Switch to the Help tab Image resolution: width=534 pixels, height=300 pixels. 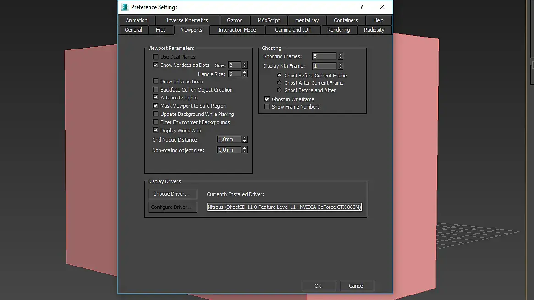click(x=378, y=20)
